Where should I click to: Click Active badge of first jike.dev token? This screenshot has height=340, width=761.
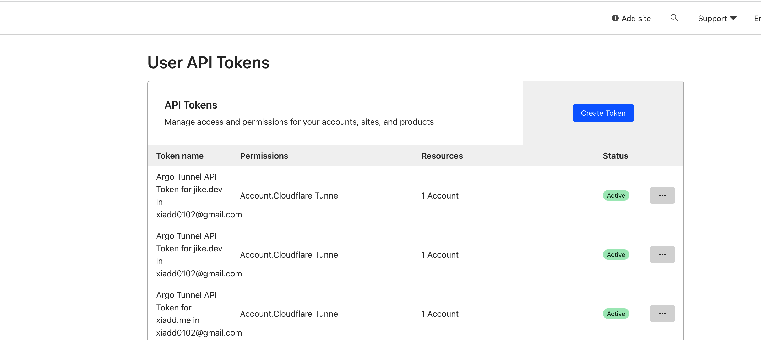616,196
